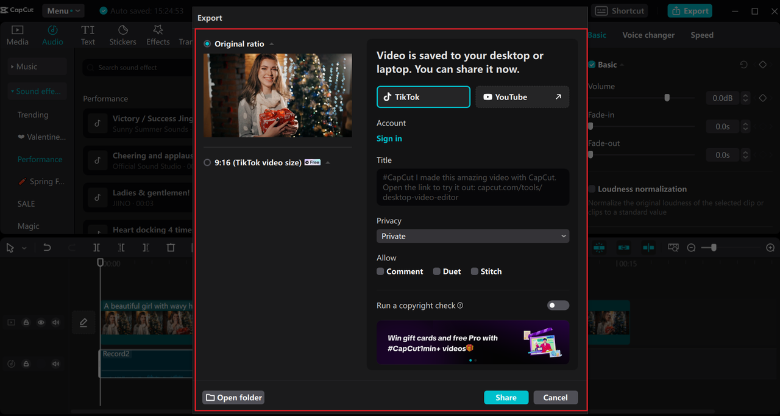Choose the selection pointer tool in timeline toolbar

point(10,248)
